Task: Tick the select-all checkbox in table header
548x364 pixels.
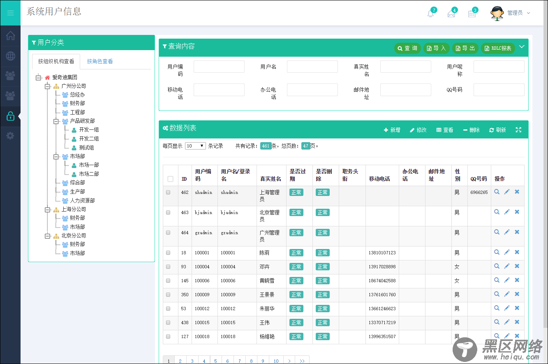Action: [170, 179]
